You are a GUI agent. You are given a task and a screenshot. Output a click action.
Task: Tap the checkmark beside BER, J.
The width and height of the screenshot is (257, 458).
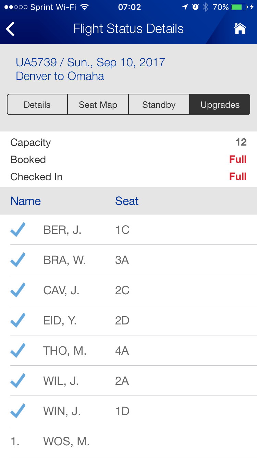click(18, 230)
